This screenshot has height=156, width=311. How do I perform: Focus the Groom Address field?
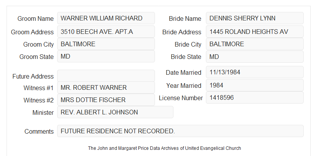(106, 32)
